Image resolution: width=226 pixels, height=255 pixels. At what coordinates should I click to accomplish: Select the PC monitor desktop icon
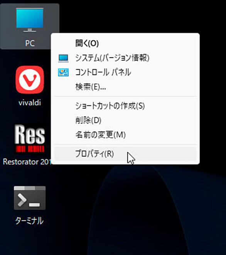pyautogui.click(x=30, y=20)
